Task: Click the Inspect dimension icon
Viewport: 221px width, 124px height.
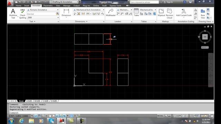Action: tap(94, 14)
